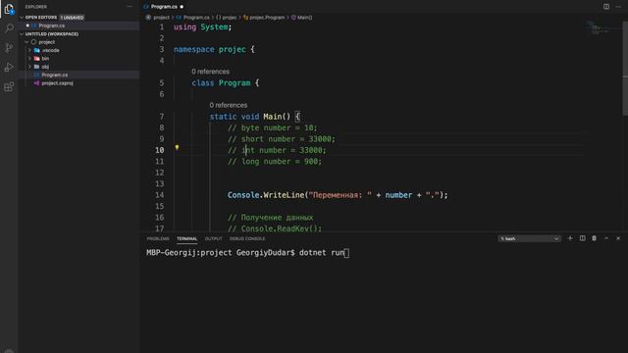628x353 pixels.
Task: Switch to the Problems tab
Action: pos(158,238)
